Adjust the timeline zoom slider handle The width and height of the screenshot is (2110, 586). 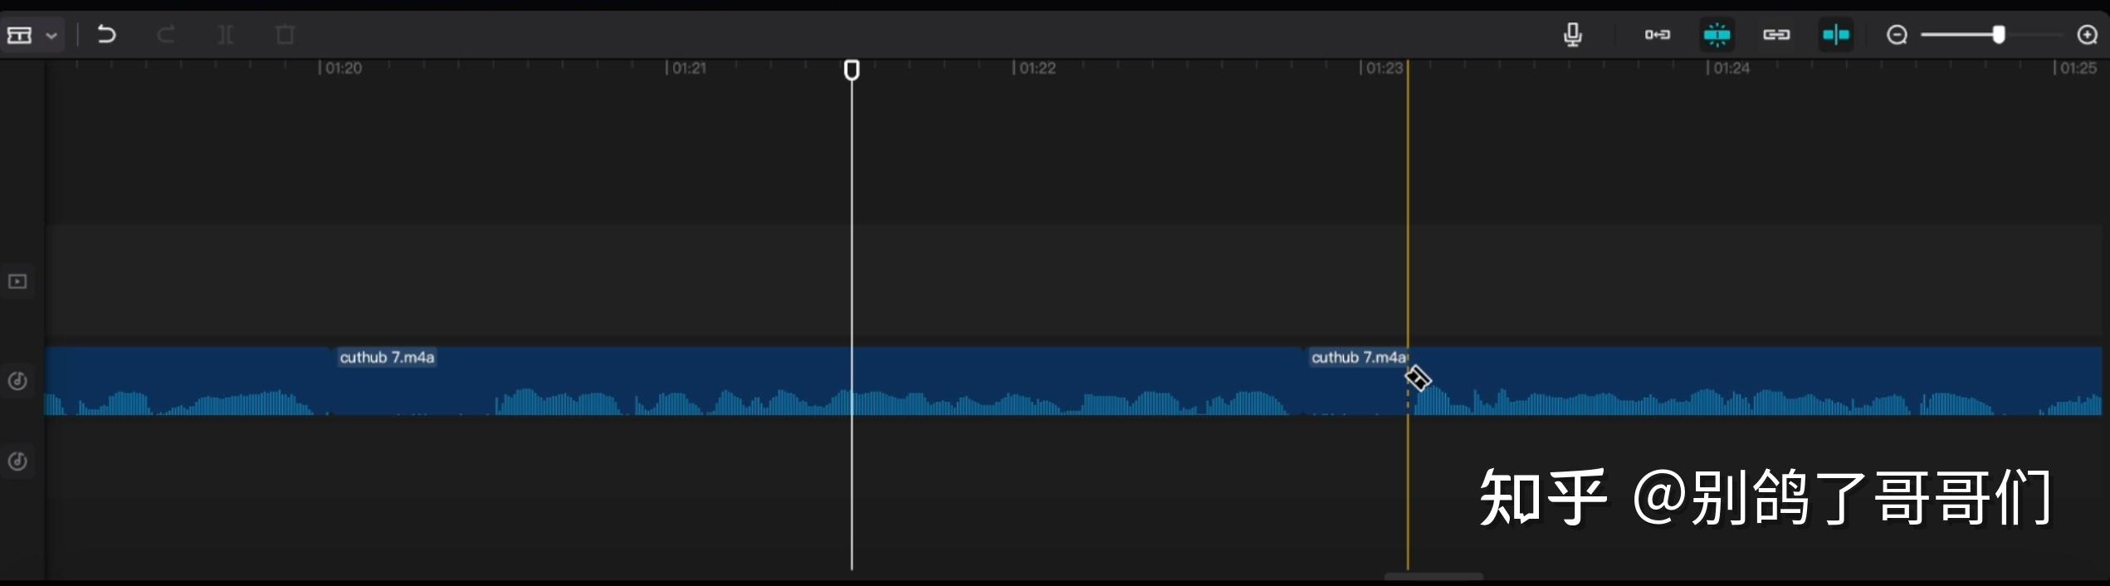pos(1999,34)
